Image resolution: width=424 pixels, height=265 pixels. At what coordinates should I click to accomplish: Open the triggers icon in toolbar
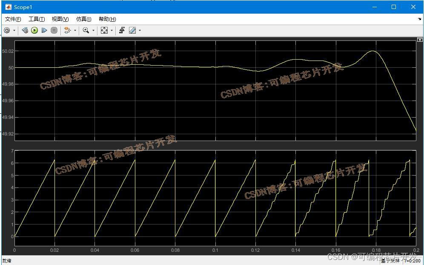122,31
